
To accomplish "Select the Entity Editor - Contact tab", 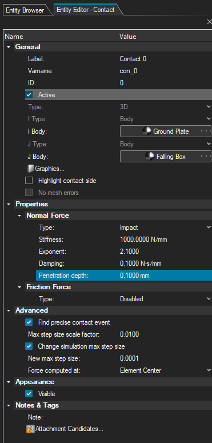I will click(x=86, y=10).
